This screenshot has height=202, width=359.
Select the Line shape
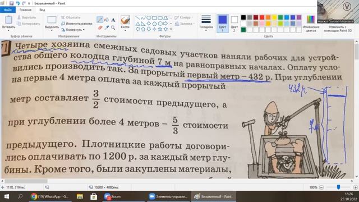point(137,18)
